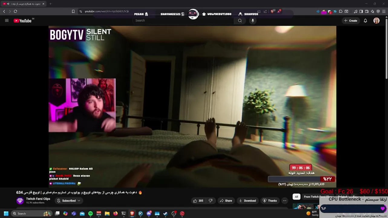This screenshot has width=388, height=218.
Task: Open OBS Studio from the taskbar
Action: pos(174,213)
